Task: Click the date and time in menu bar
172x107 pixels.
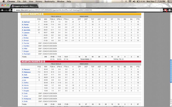Action: [x=156, y=1]
